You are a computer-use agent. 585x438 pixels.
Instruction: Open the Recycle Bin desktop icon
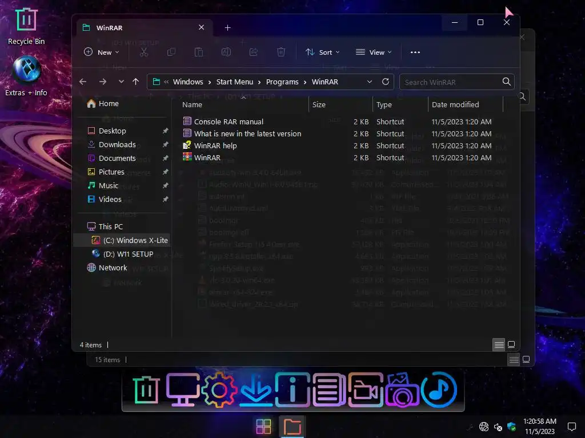pyautogui.click(x=26, y=26)
